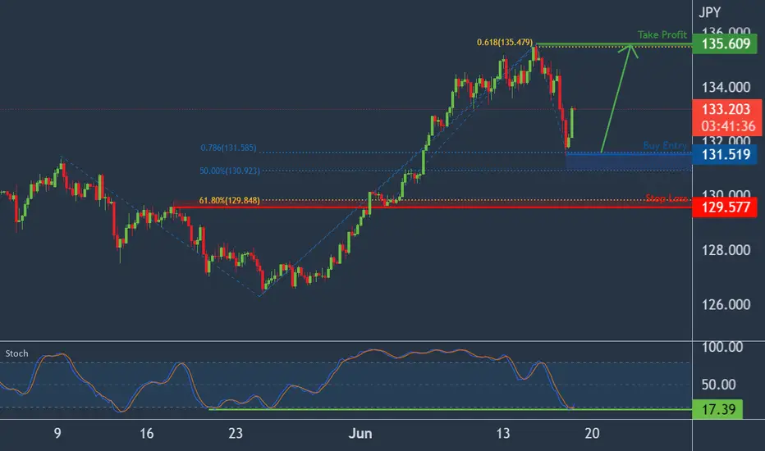The height and width of the screenshot is (451, 765).
Task: Select the 0.618(135.479) Fibonacci label
Action: pos(505,43)
